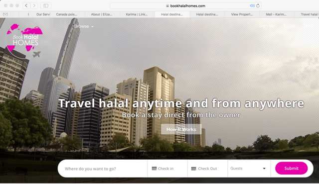Open the pinned mail envelope tab

pyautogui.click(x=5, y=14)
